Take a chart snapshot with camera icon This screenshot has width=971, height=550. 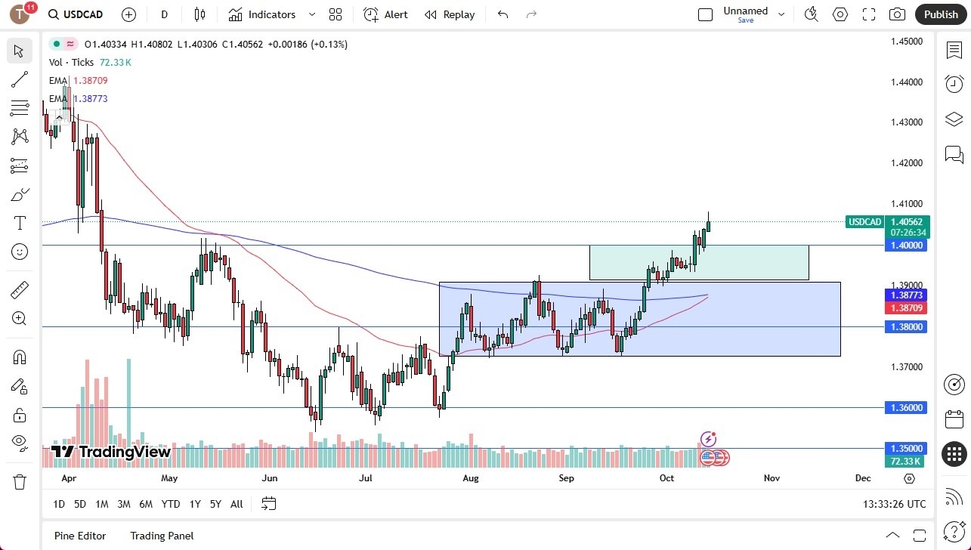pos(896,14)
